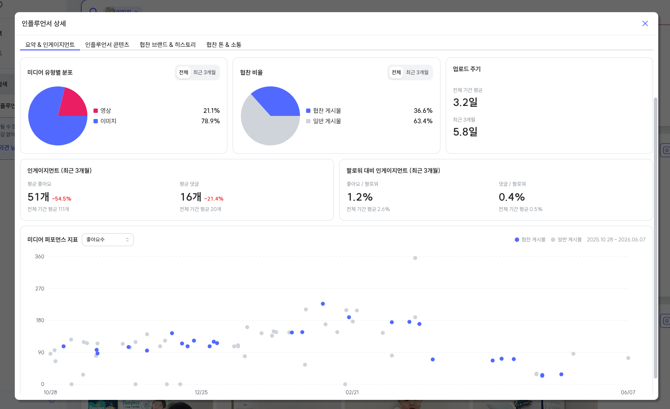Open the 인플루언서 콘텐츠 tab
The width and height of the screenshot is (670, 409).
click(x=107, y=45)
